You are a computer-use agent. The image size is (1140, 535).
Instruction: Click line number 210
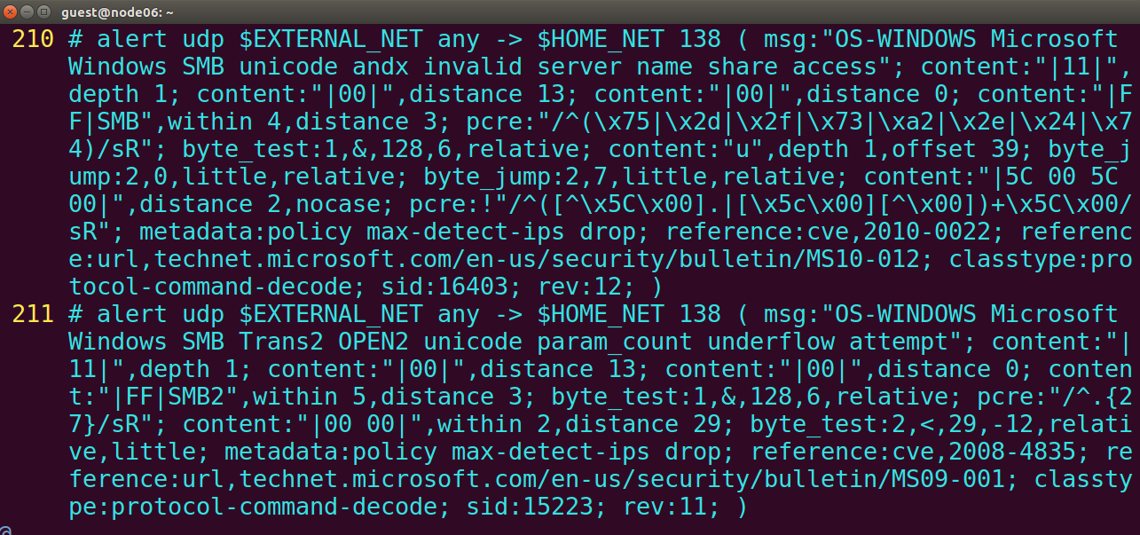tap(33, 39)
